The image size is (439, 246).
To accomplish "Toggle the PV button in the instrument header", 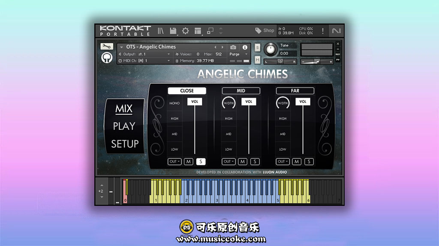I will (x=338, y=60).
